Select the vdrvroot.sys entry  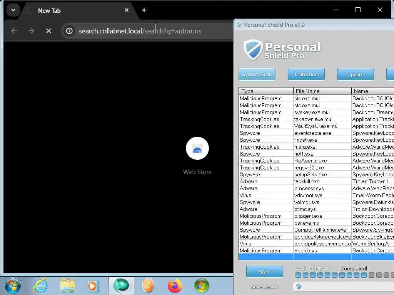pos(316,195)
